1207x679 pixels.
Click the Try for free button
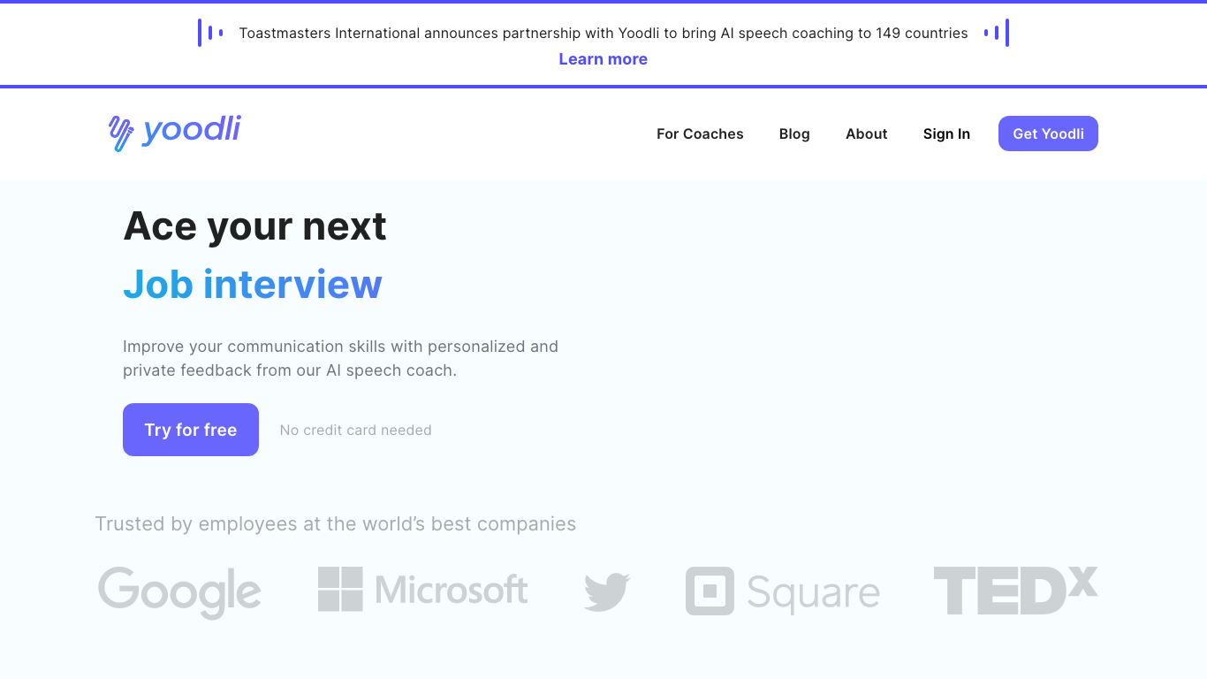click(x=190, y=430)
